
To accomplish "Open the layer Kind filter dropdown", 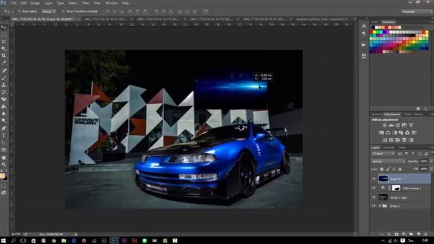I will point(383,154).
